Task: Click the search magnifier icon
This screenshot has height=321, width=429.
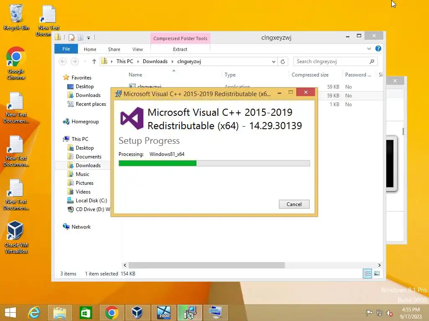Action: click(372, 62)
